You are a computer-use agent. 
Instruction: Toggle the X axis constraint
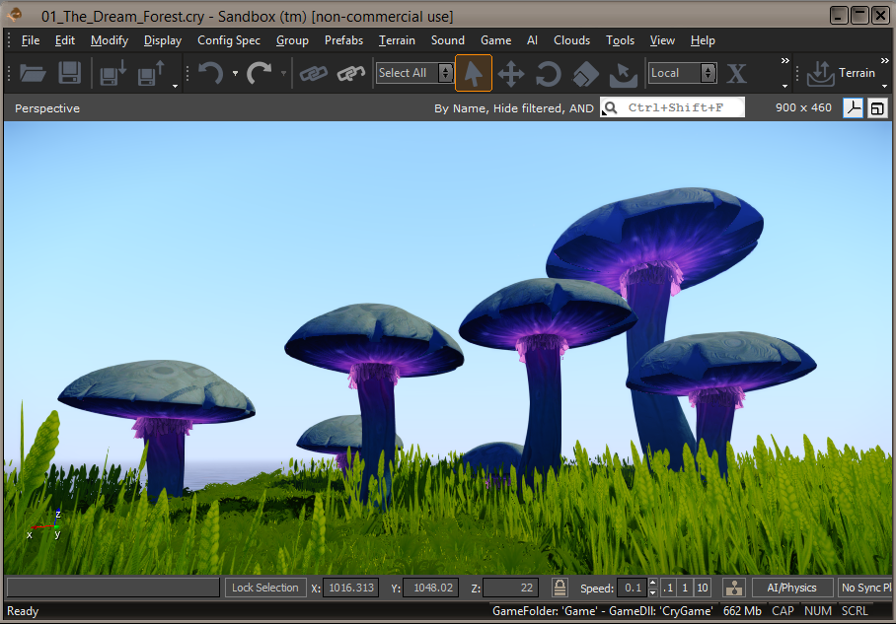(x=736, y=73)
